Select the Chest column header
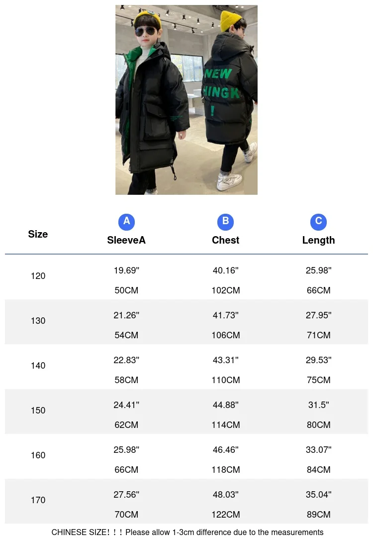 click(225, 240)
